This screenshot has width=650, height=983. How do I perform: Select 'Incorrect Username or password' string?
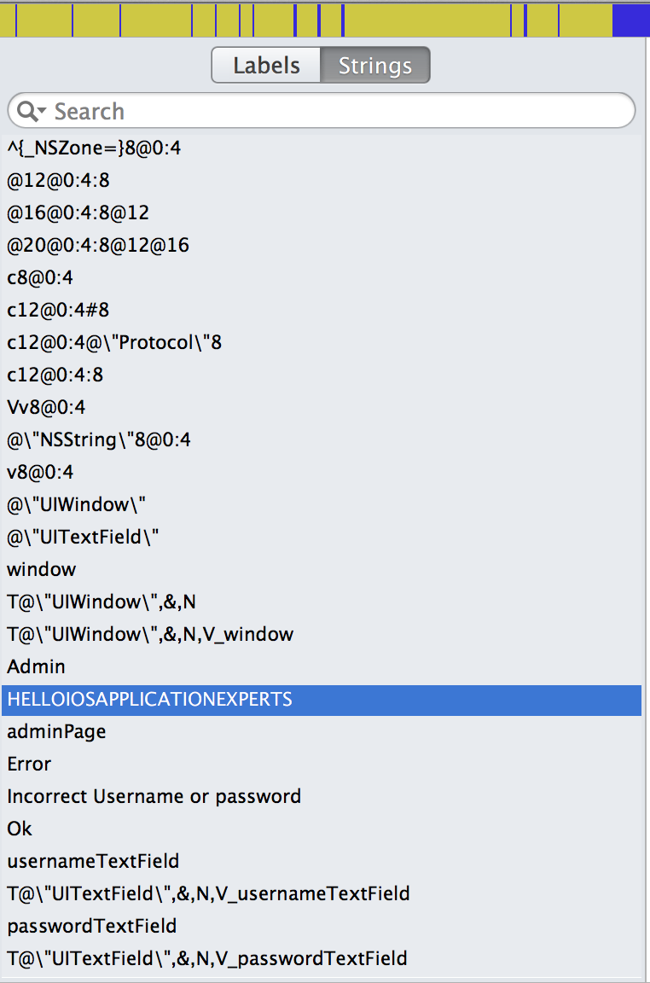[322, 796]
